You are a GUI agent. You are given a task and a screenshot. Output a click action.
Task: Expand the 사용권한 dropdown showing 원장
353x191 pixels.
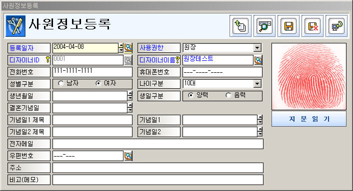257,48
